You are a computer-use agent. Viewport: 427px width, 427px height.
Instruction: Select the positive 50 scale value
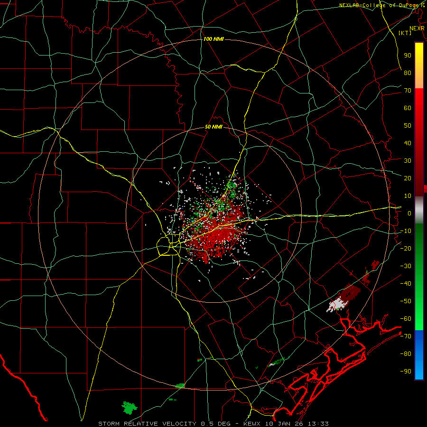point(408,126)
